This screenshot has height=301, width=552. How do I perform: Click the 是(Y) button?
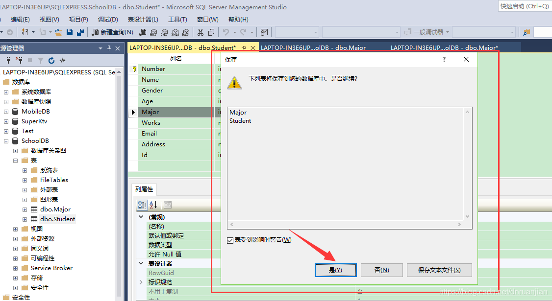pos(335,270)
